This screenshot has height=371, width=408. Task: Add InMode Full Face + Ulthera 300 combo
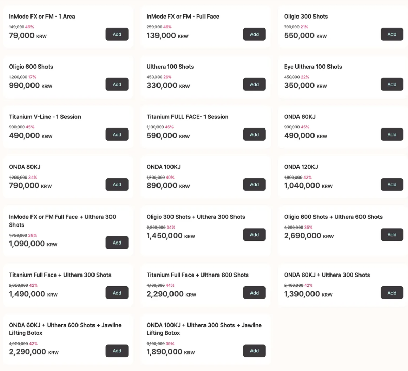pos(117,243)
